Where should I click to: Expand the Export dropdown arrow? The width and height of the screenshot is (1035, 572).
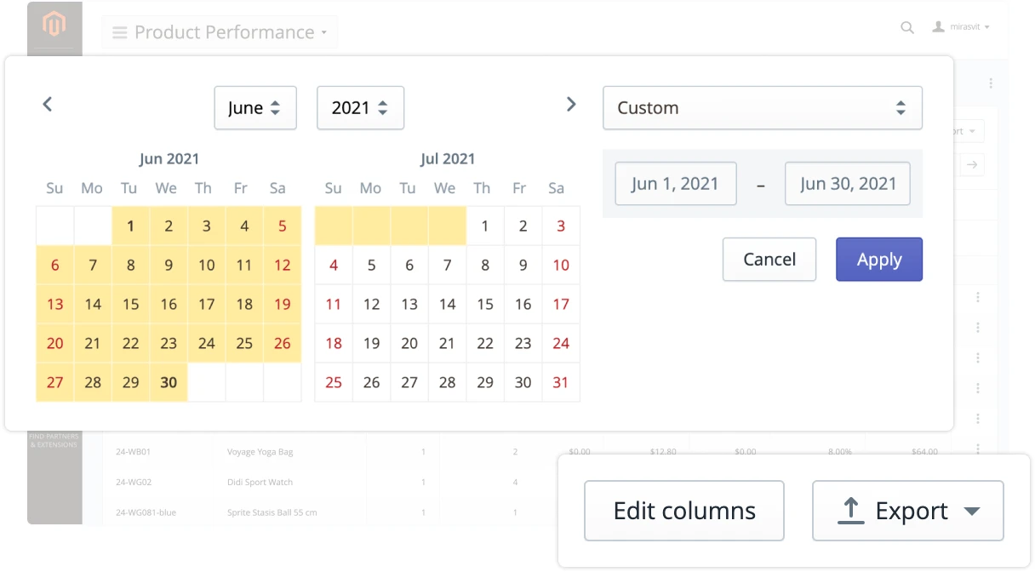[970, 511]
